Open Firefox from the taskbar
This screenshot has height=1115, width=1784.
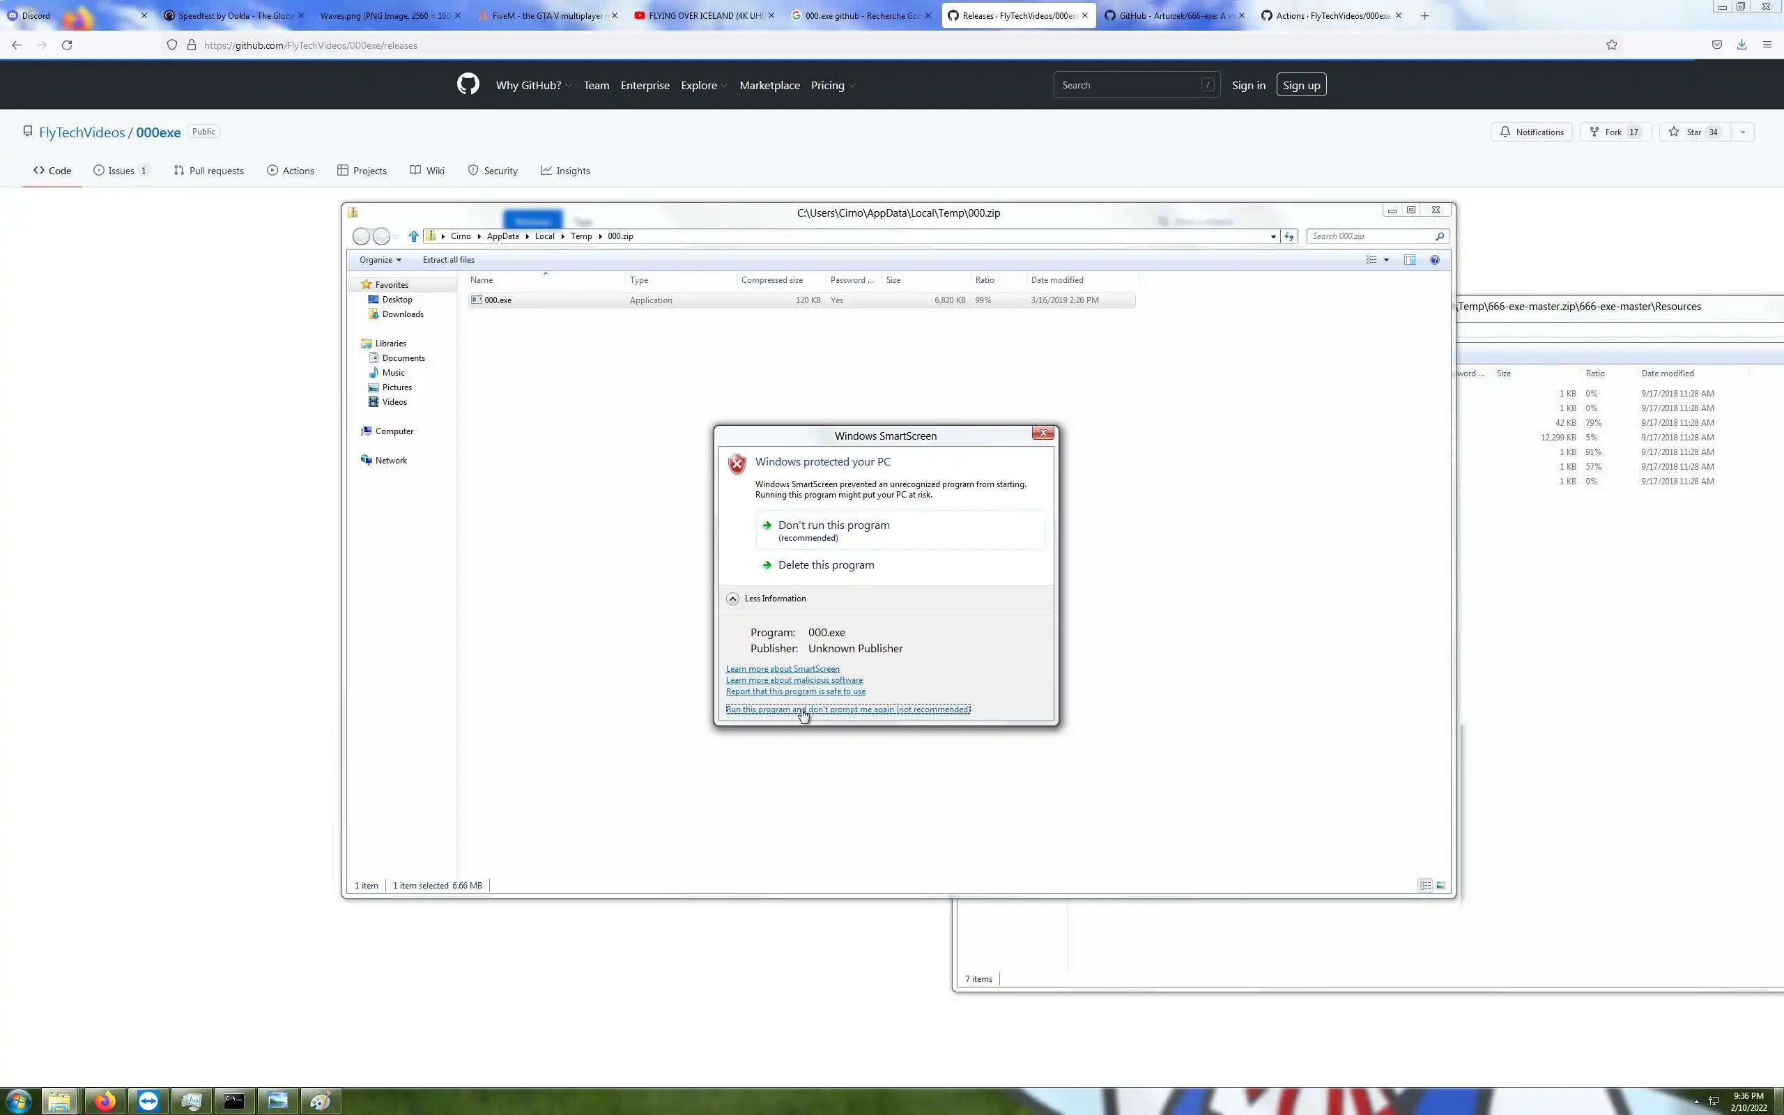[105, 1101]
